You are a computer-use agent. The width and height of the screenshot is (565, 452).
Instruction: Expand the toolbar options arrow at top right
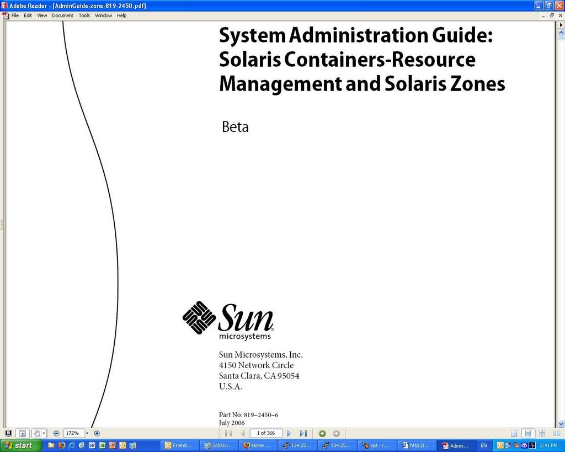point(561,25)
